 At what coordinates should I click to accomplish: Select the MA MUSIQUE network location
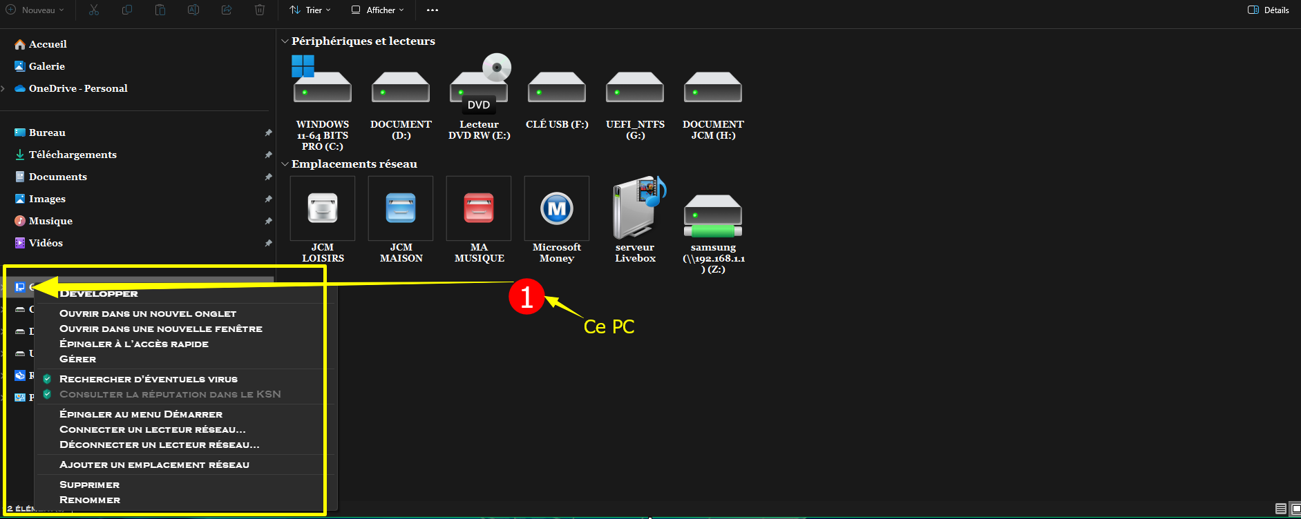pos(479,220)
